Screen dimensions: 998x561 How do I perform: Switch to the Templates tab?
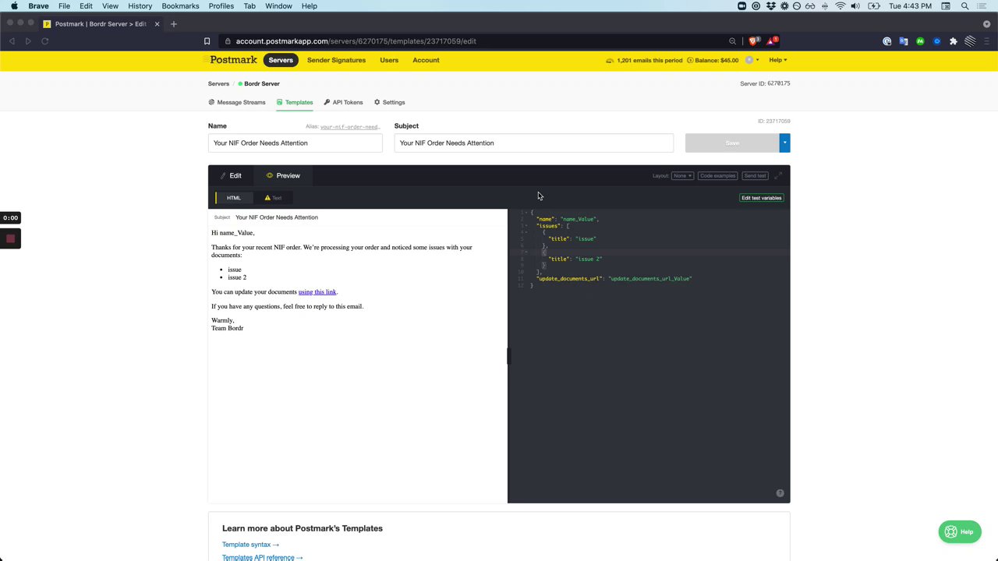[x=294, y=102]
